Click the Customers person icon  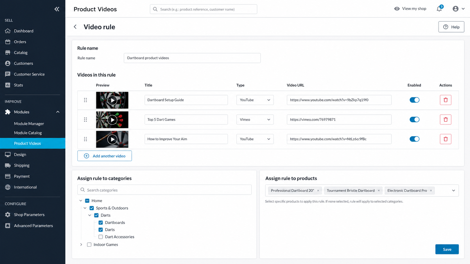8,63
